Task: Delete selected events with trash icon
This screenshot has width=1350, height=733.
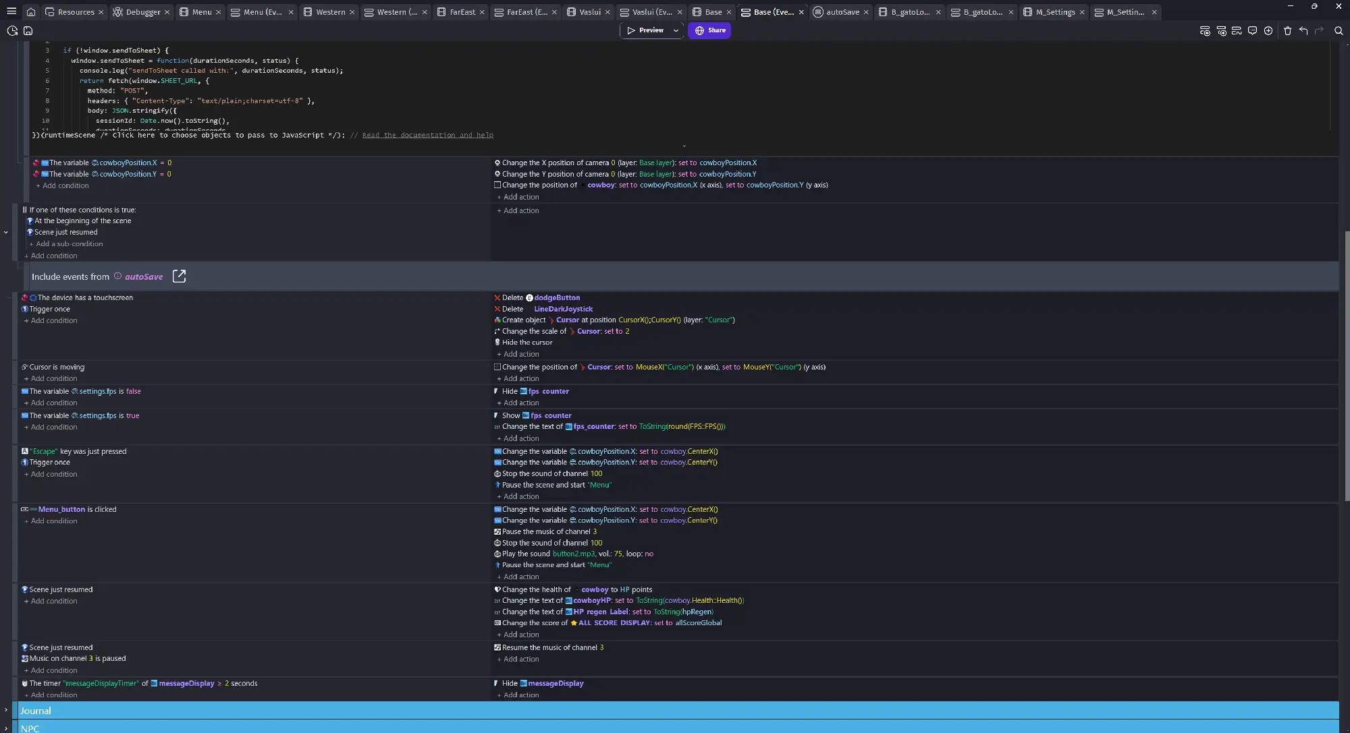Action: [x=1287, y=30]
